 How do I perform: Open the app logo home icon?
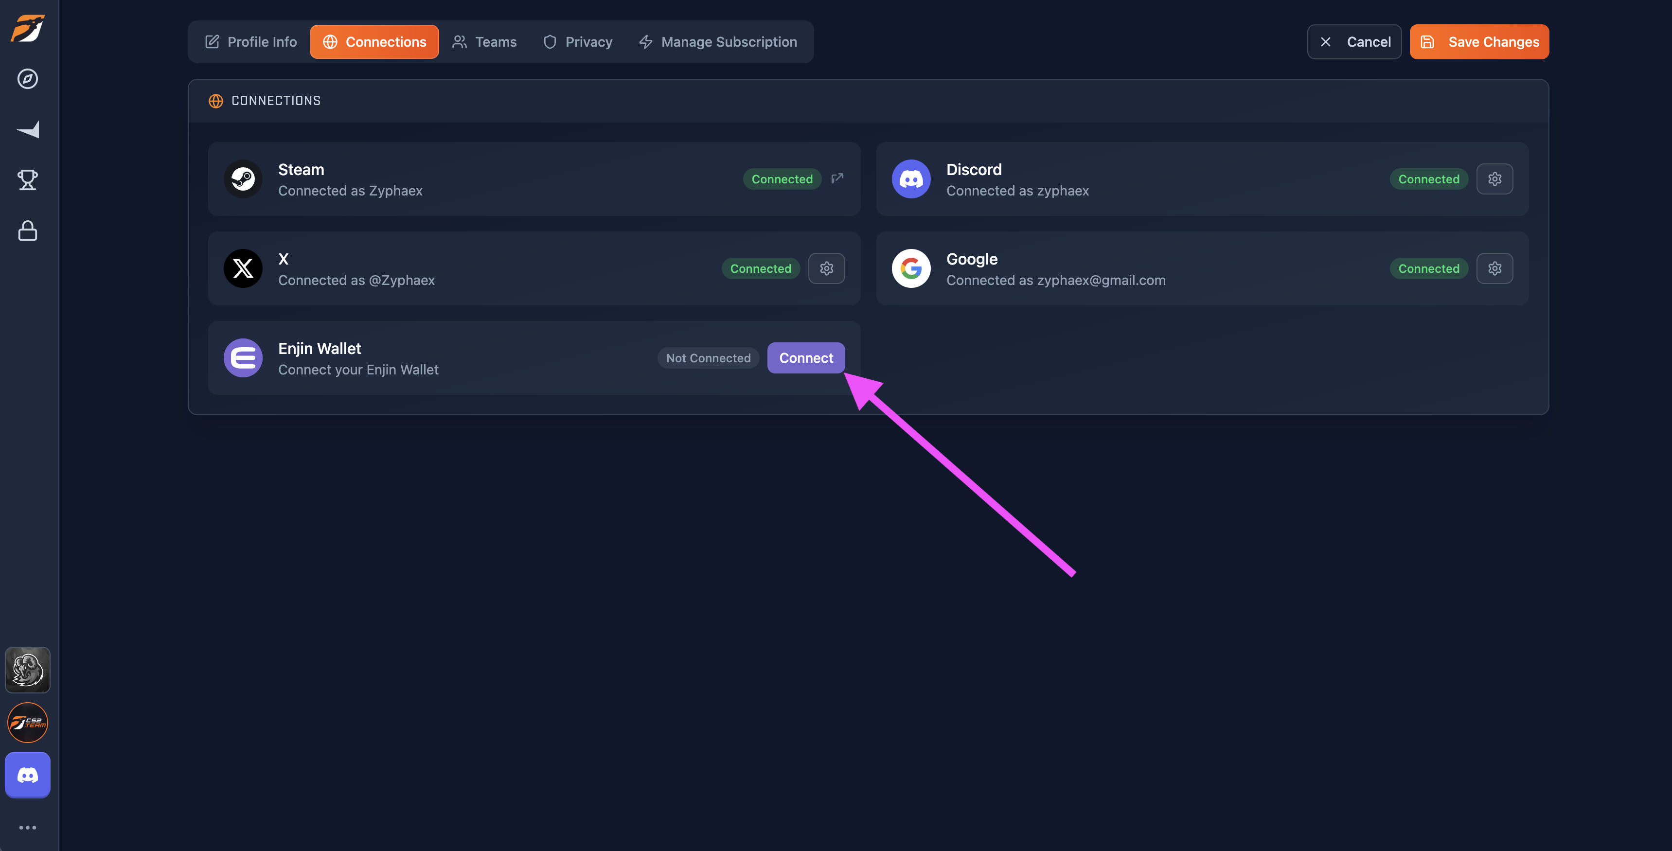28,29
